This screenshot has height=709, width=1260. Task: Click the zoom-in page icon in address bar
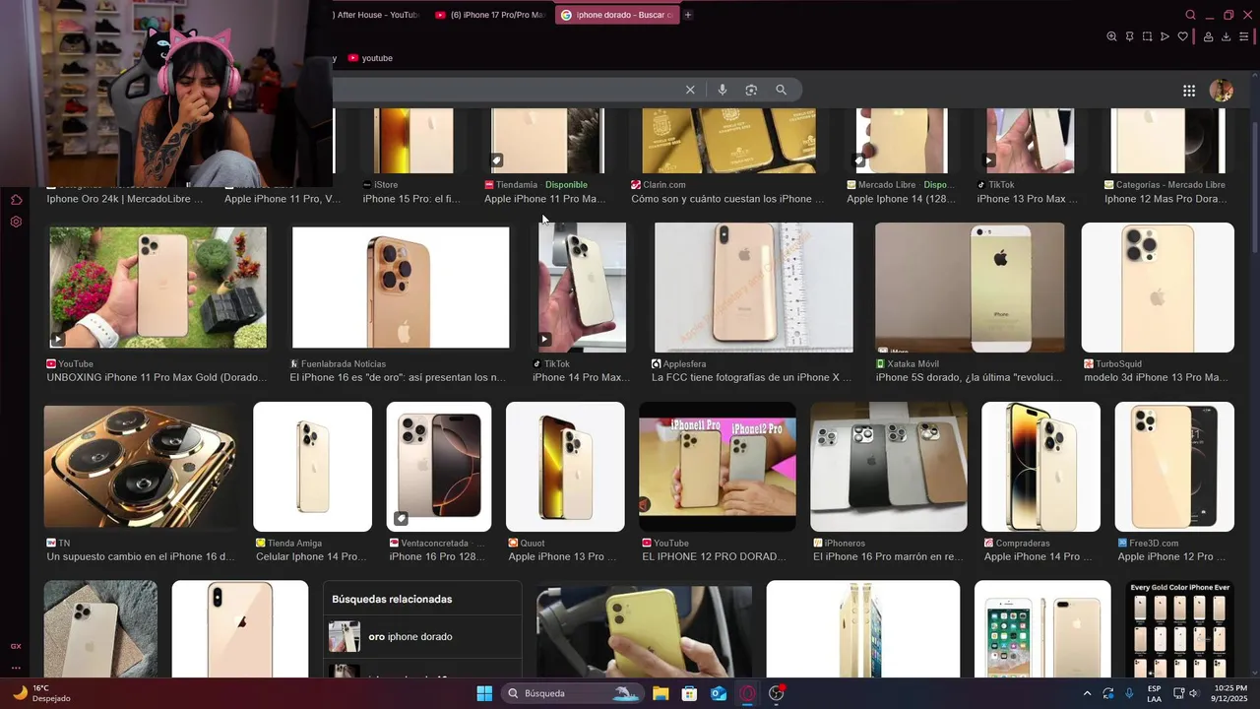[1111, 36]
